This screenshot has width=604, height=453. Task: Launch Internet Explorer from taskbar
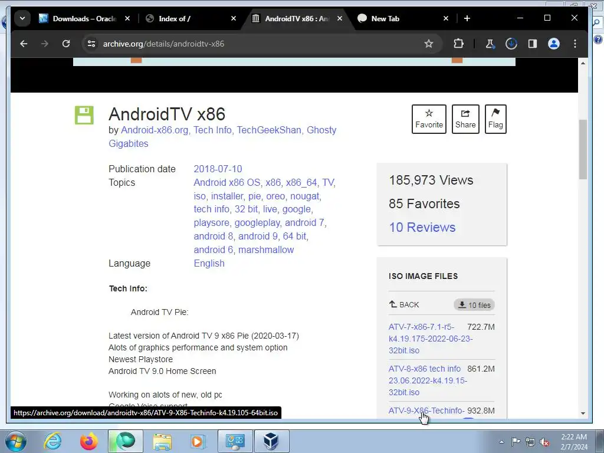52,441
